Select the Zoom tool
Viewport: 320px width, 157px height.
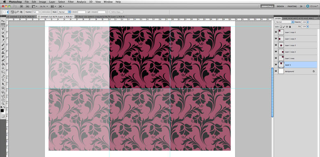3,104
